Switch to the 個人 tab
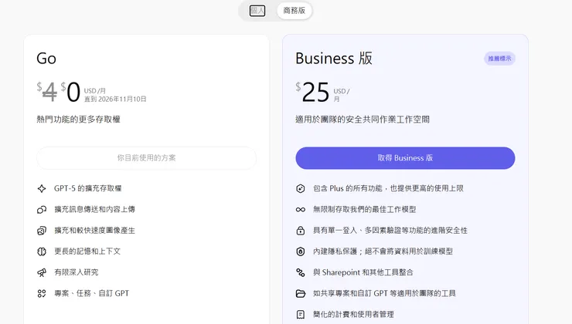Screen dimensions: 572x324 [257, 11]
